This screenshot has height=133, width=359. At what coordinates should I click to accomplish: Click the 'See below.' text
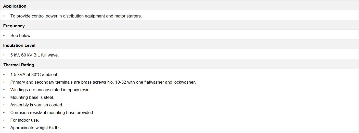(x=21, y=35)
